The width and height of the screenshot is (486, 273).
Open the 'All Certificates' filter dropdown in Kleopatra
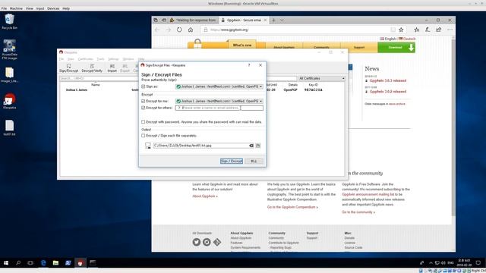322,79
